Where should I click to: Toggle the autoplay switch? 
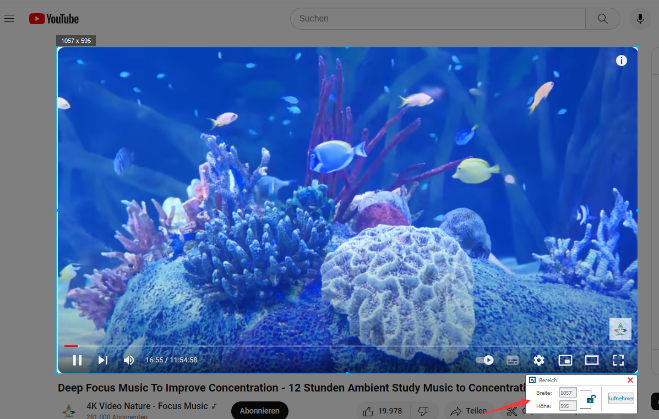click(484, 360)
